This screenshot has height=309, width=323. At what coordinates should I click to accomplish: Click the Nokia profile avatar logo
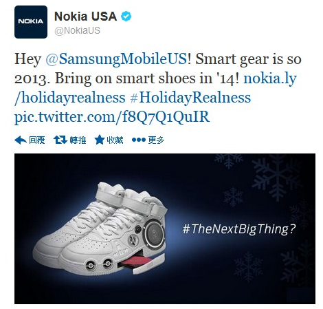31,22
